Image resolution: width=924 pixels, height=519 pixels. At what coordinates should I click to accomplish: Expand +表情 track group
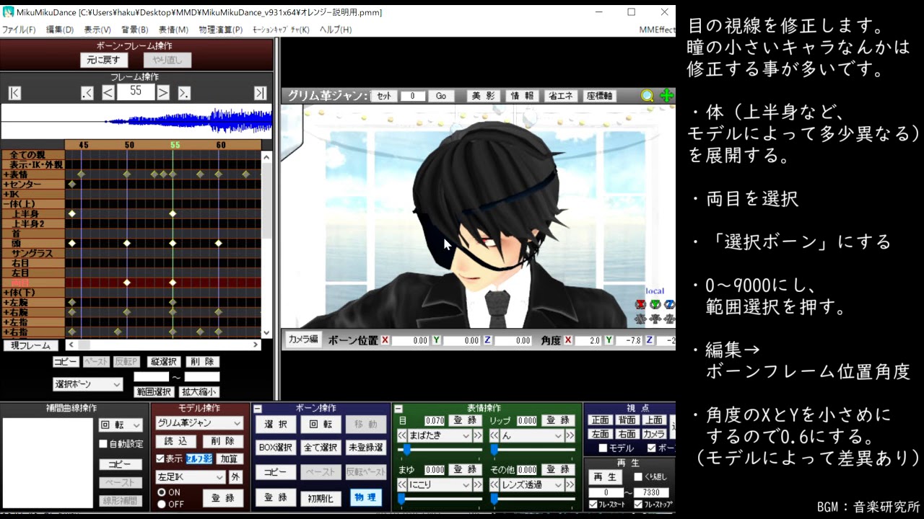(x=6, y=174)
